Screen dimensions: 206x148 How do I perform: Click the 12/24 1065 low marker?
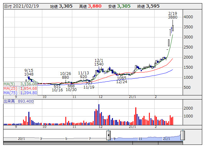click(121, 80)
